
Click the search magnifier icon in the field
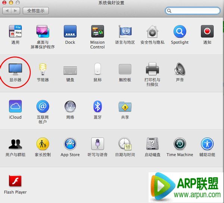tap(169, 11)
